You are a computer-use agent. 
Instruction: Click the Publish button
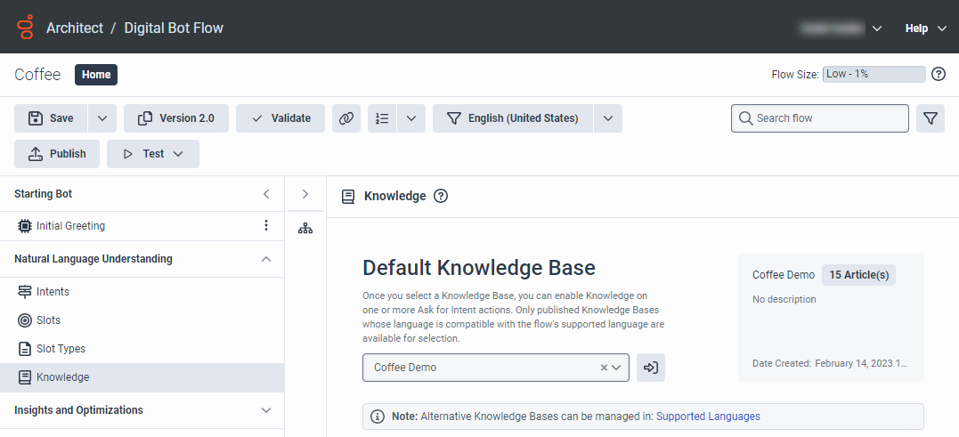pyautogui.click(x=57, y=154)
